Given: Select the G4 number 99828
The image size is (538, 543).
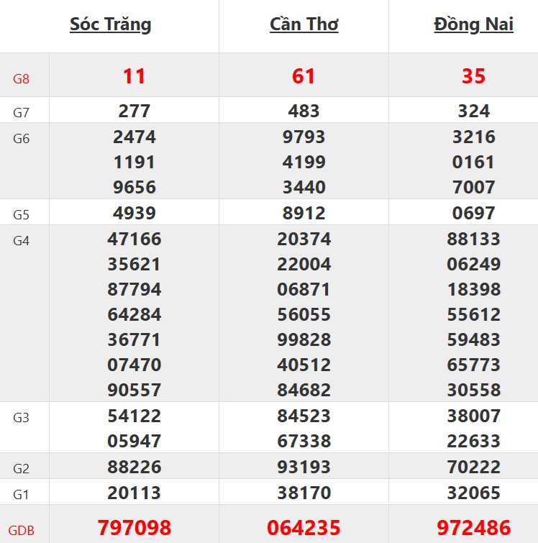Looking at the screenshot, I should [x=304, y=339].
